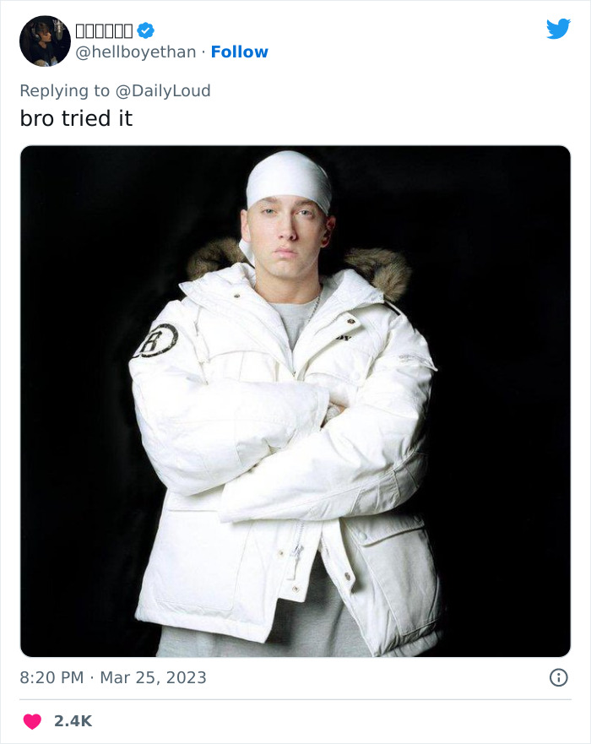Open the tweet info icon
The image size is (591, 744).
point(558,677)
